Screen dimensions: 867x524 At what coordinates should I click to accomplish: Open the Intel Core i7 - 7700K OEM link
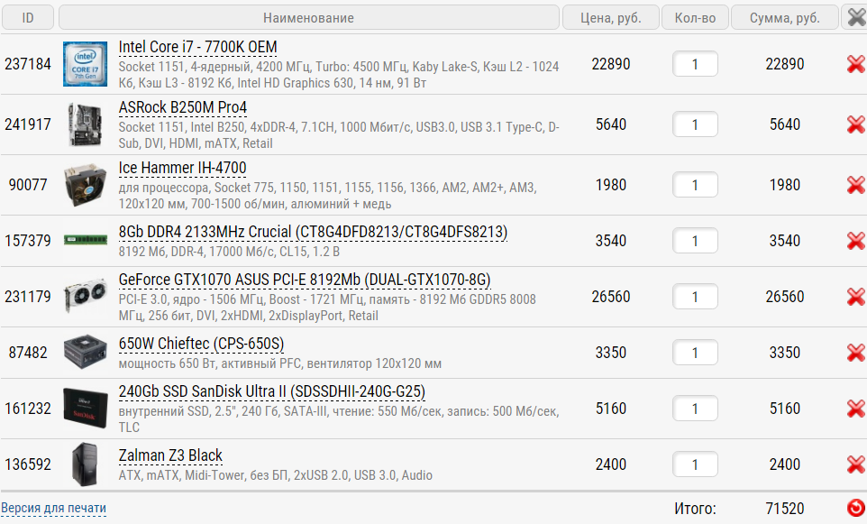[198, 48]
